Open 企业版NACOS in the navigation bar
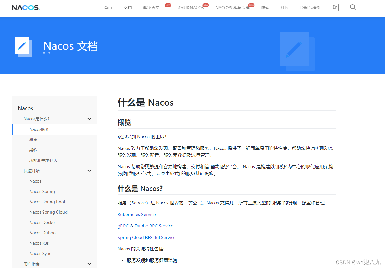 (191, 8)
